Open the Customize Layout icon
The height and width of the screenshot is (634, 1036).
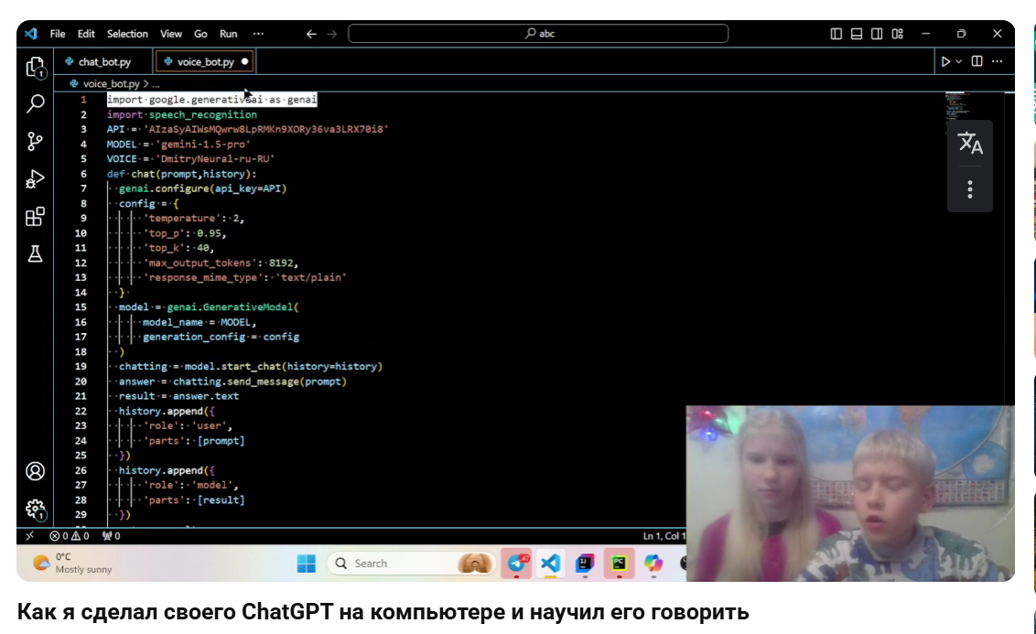coord(897,34)
